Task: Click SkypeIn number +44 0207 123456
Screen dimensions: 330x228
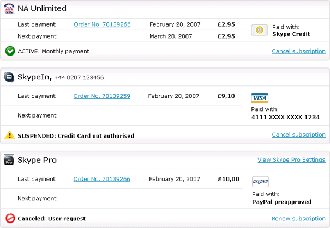Action: point(79,78)
